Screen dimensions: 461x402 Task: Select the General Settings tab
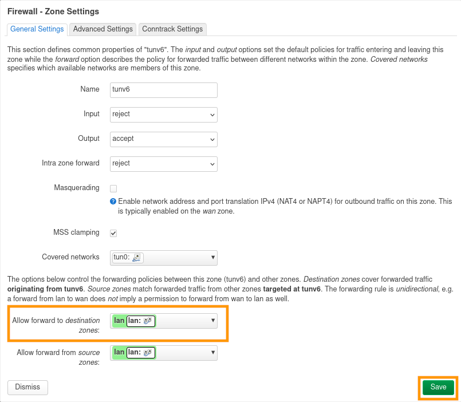[37, 29]
